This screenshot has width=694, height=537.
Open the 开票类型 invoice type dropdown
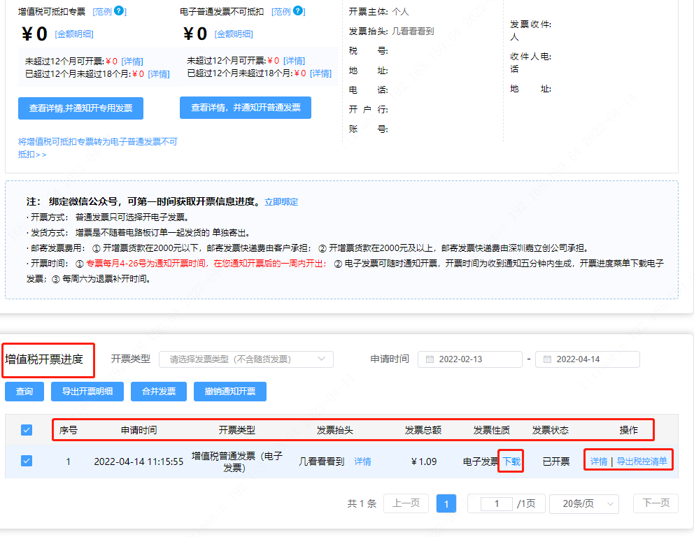tap(246, 359)
